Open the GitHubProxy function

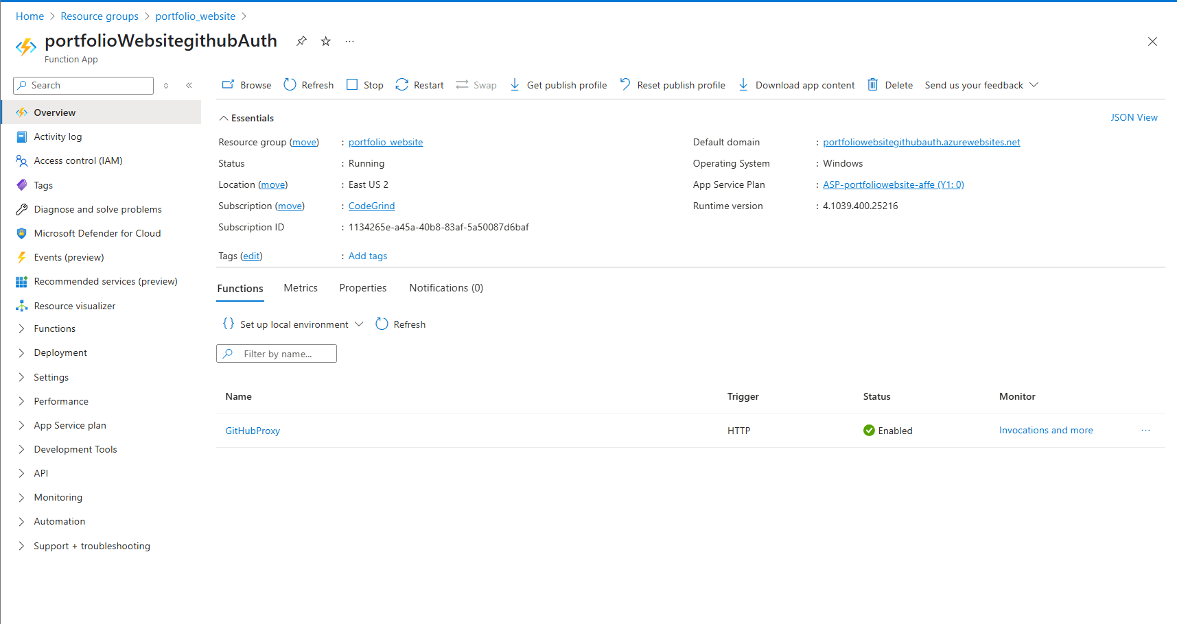[x=253, y=431]
